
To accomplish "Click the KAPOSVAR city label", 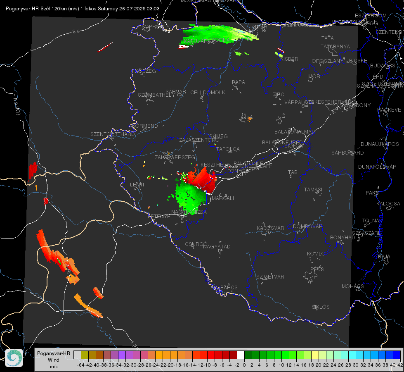I will pos(270,228).
